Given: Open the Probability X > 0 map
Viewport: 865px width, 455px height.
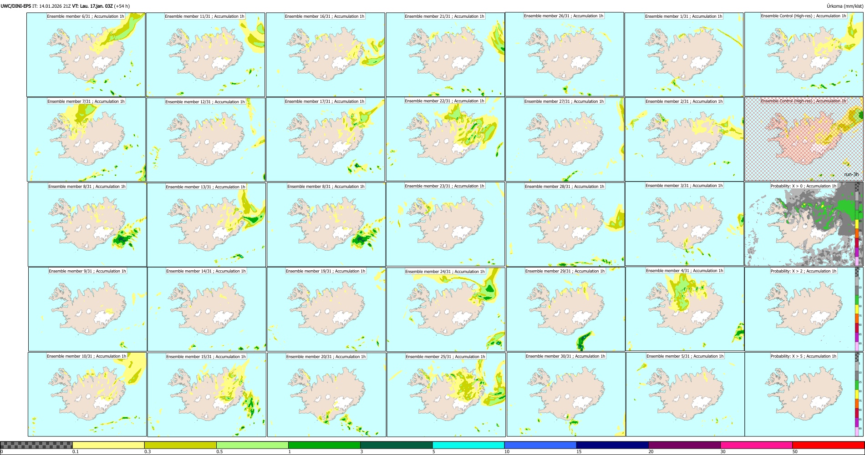Looking at the screenshot, I should 804,224.
